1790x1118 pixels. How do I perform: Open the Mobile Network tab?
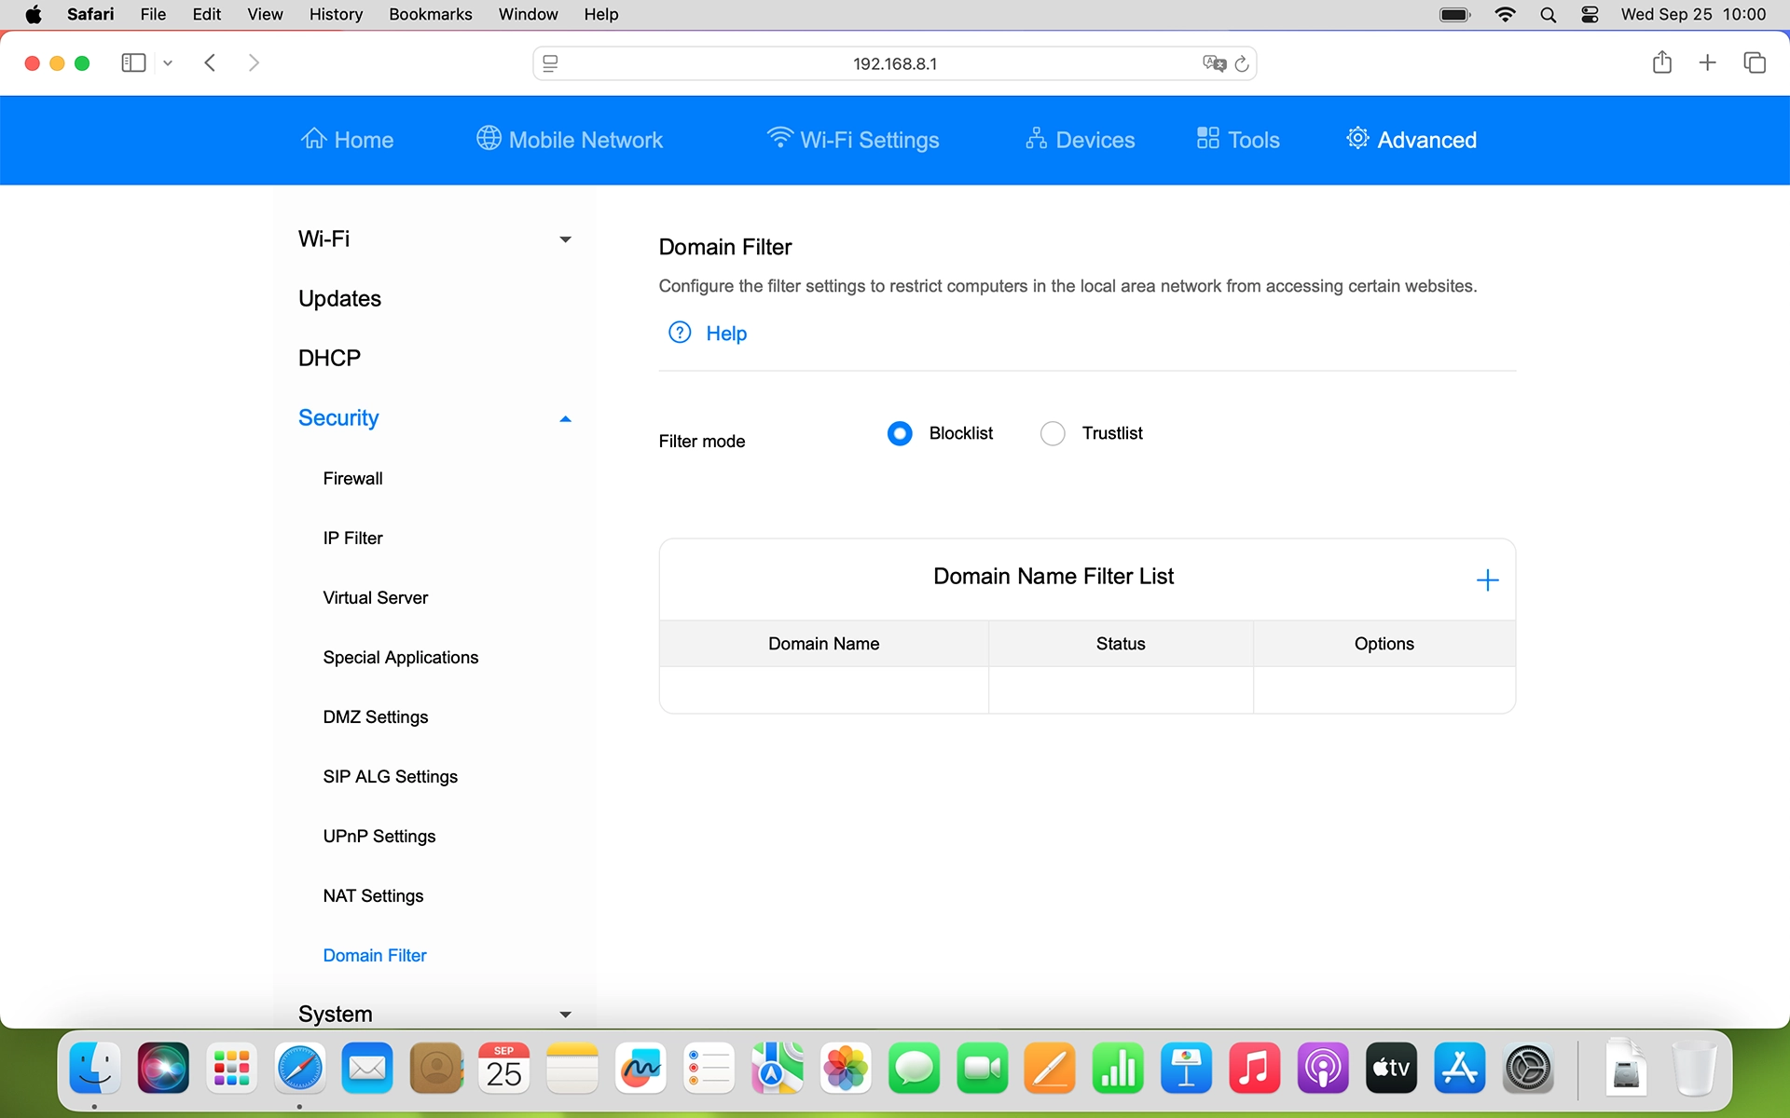pyautogui.click(x=570, y=140)
